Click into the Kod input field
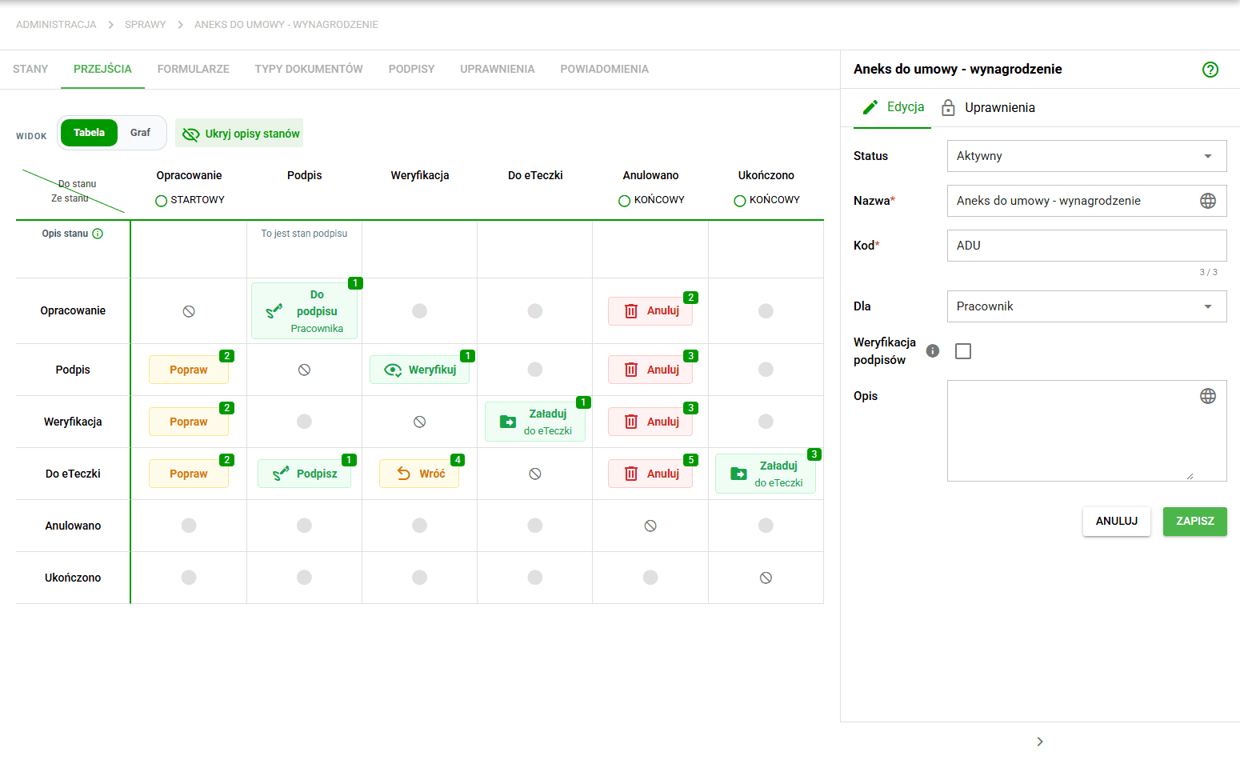The width and height of the screenshot is (1240, 760). click(x=1086, y=246)
